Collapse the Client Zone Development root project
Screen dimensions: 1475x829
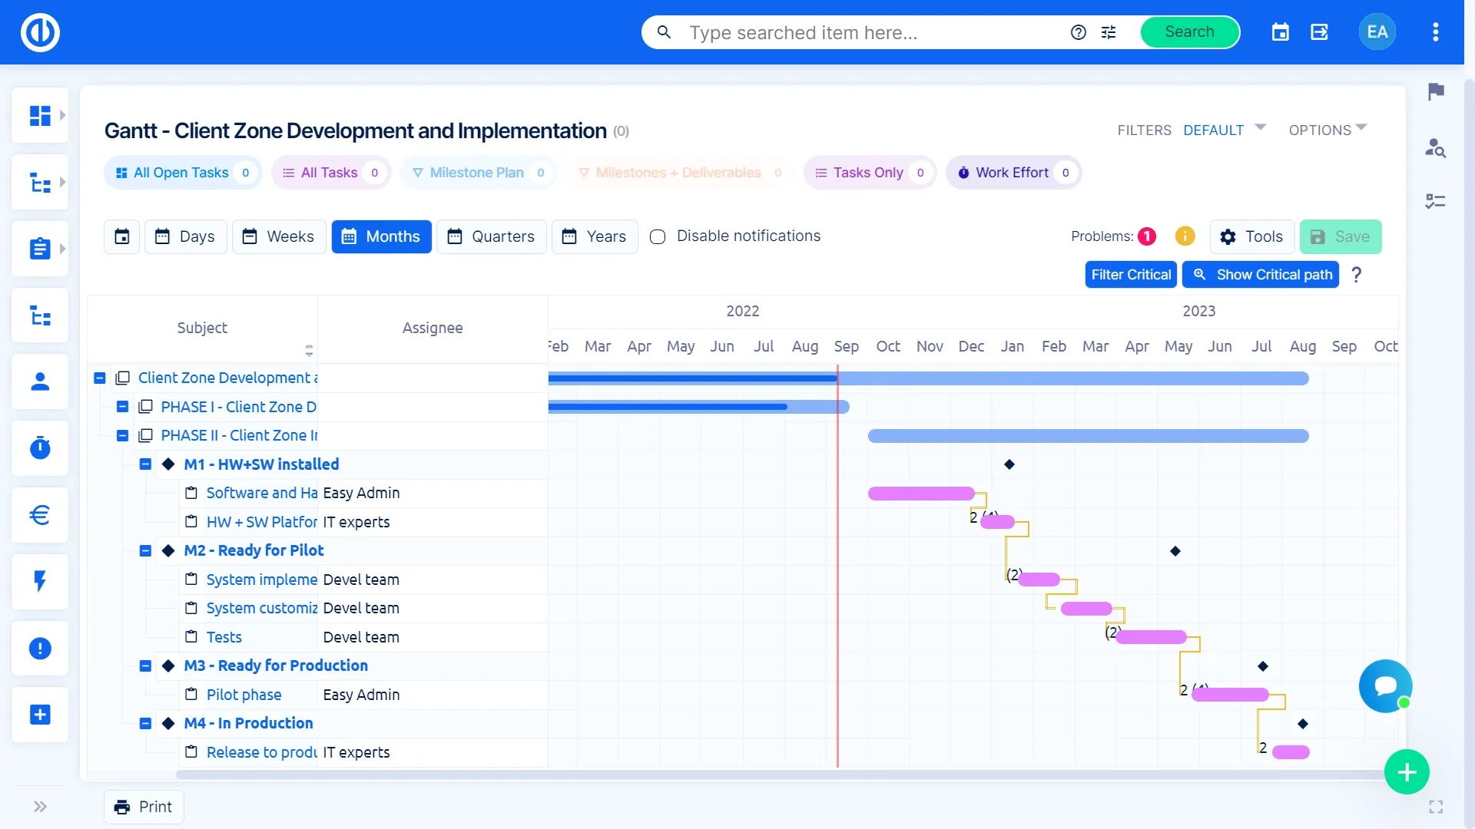coord(100,378)
